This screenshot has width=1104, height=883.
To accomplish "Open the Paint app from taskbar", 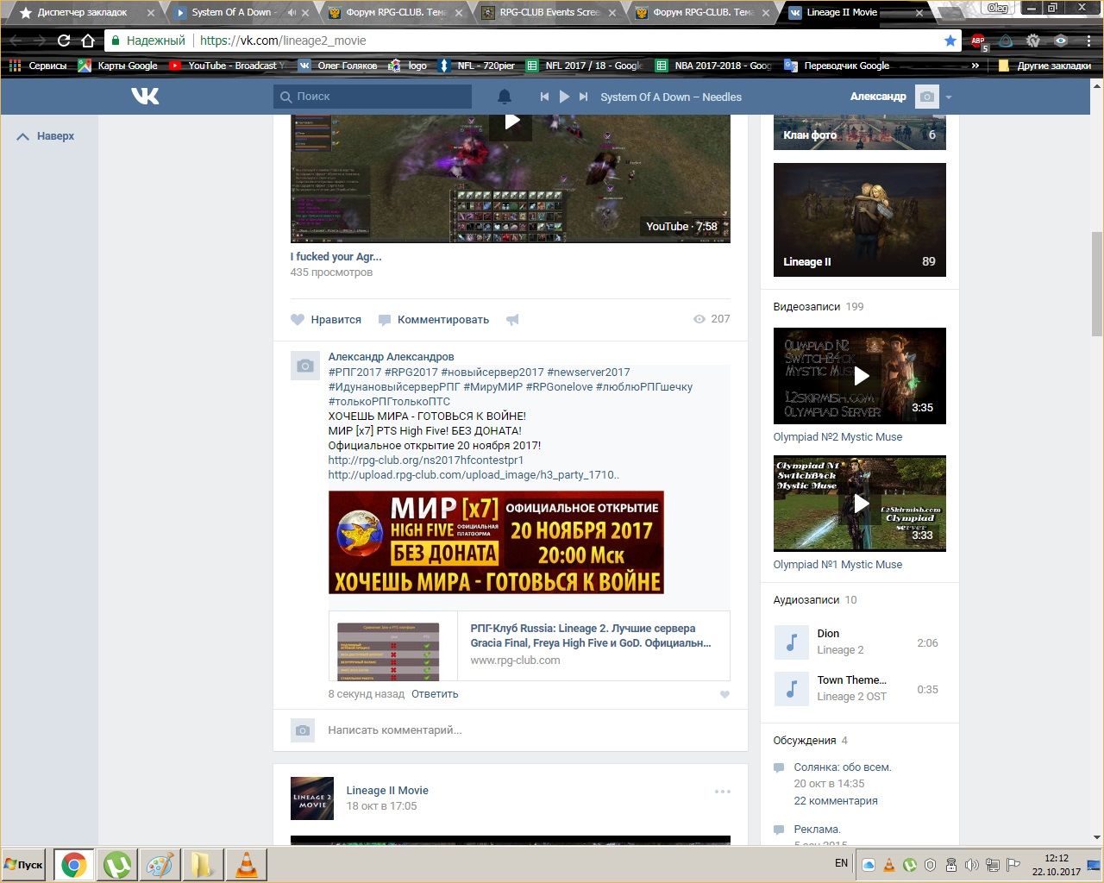I will 160,865.
